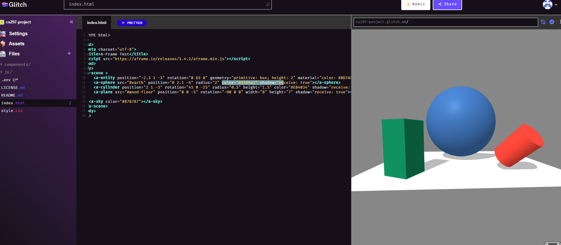Open the .env file
Screen dimensions: 561x245
[6, 80]
